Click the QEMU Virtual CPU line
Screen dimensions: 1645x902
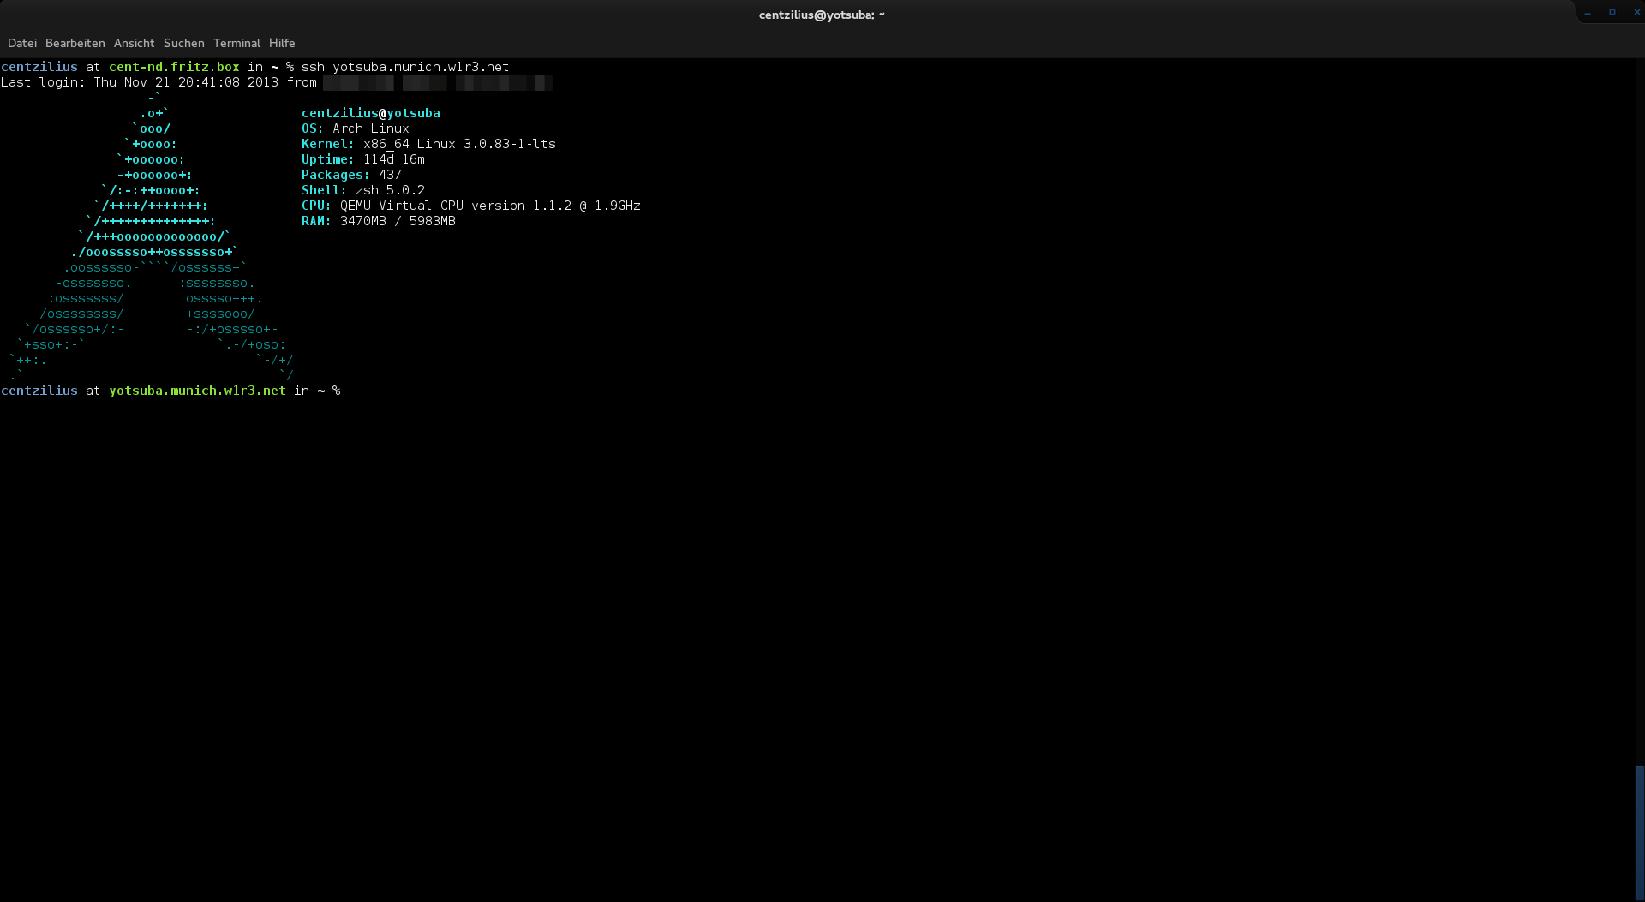pyautogui.click(x=471, y=206)
